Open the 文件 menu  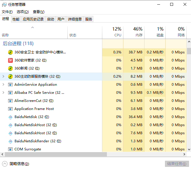[x=7, y=12]
